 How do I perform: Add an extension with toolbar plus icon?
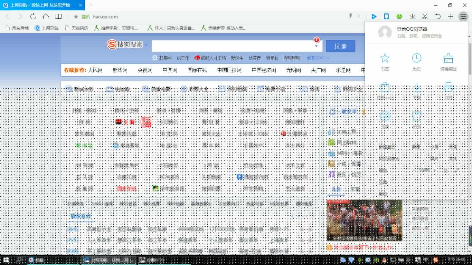coord(451,16)
